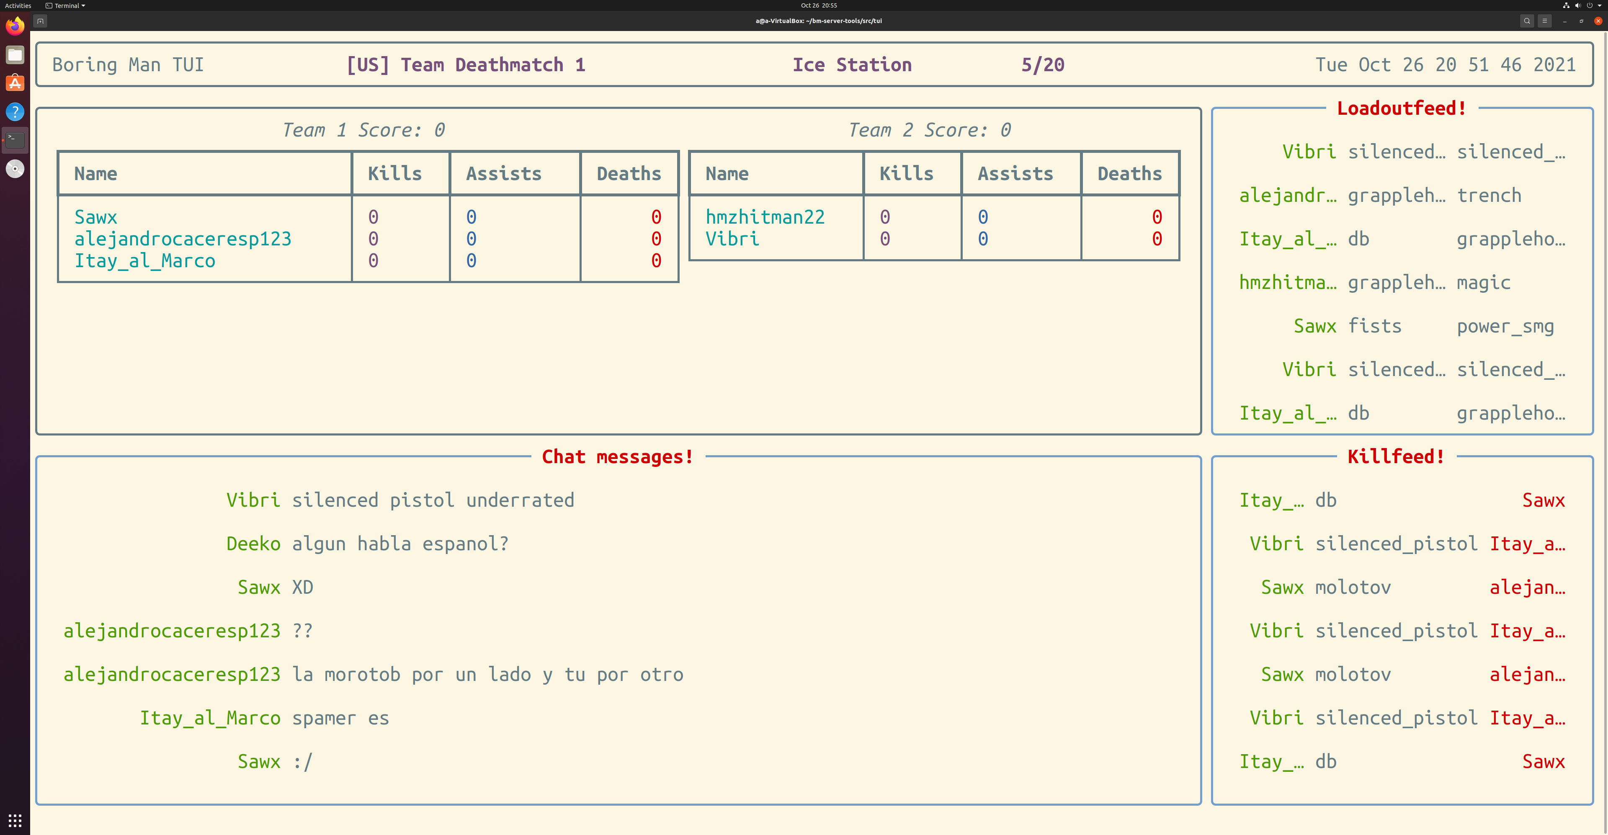Launch Firefox from the dock

coord(15,26)
